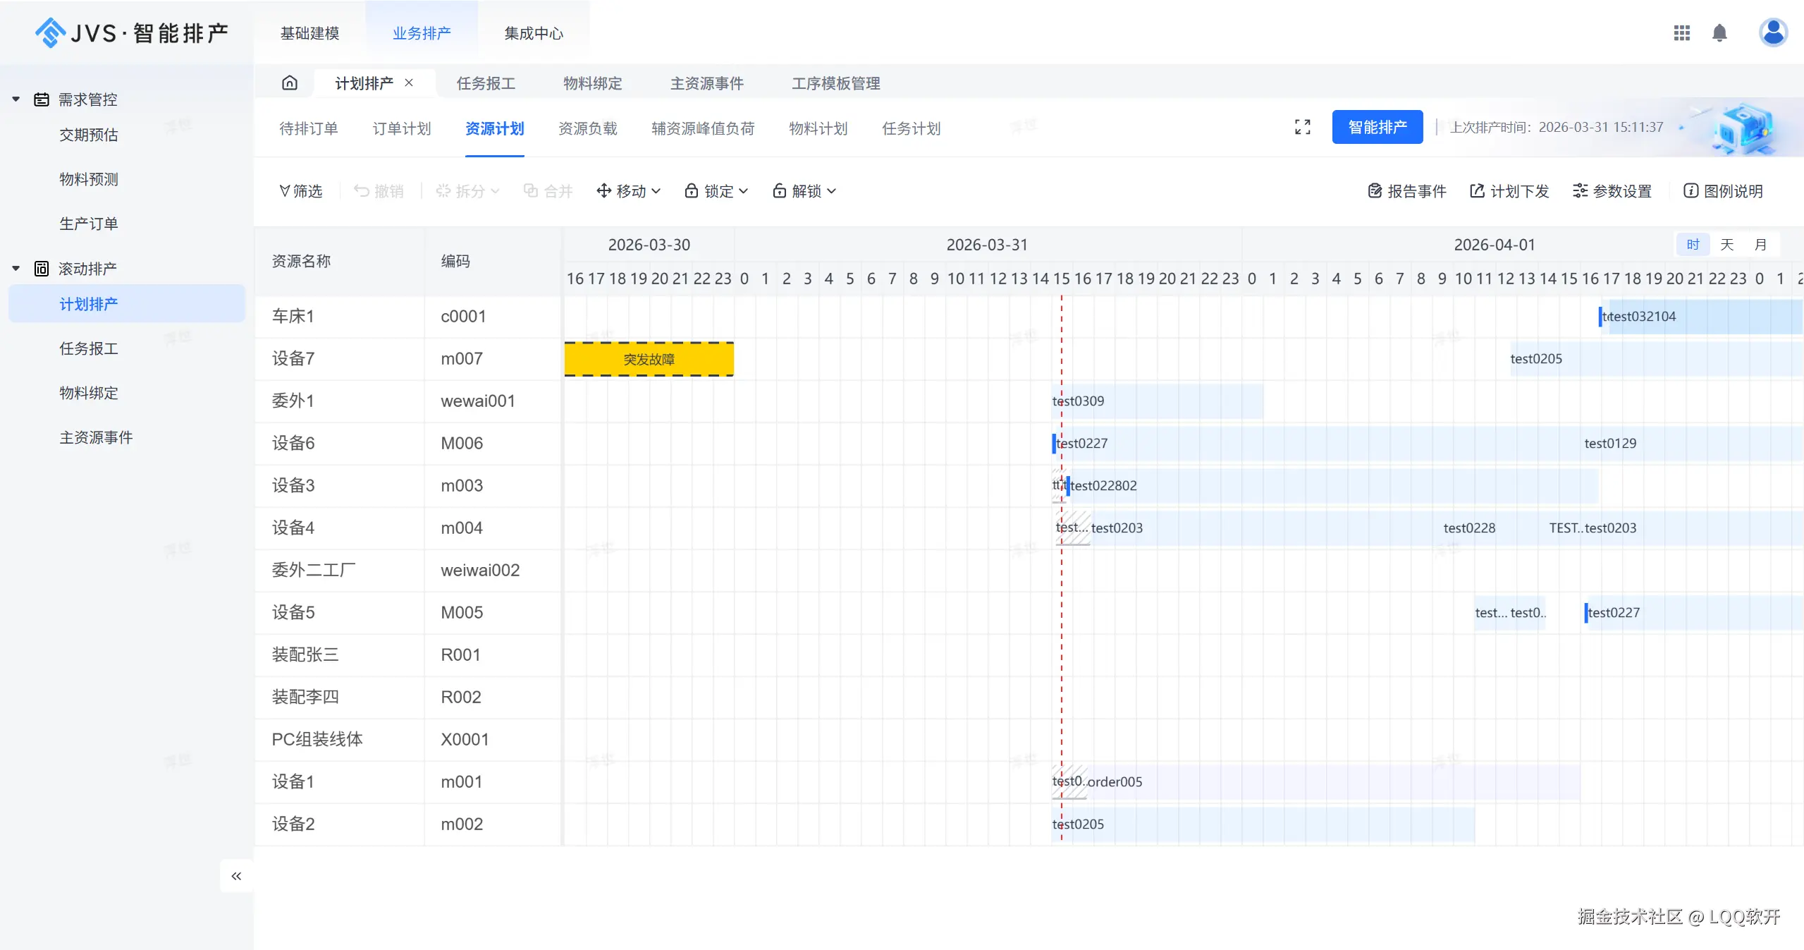Switch timeline scale to 天 (day)
1804x950 pixels.
point(1726,245)
